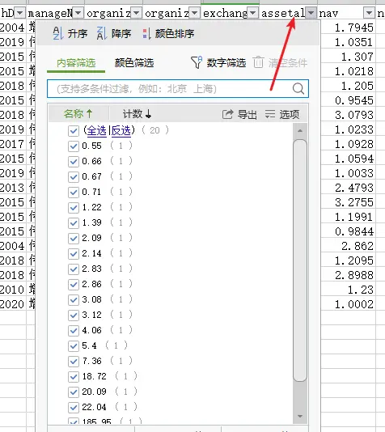385x432 pixels.
Task: Open 数字筛选 number filter
Action: tap(218, 63)
